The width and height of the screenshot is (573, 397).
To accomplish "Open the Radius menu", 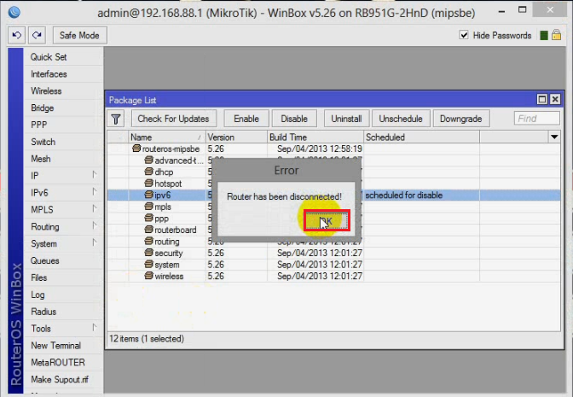I will tap(43, 312).
